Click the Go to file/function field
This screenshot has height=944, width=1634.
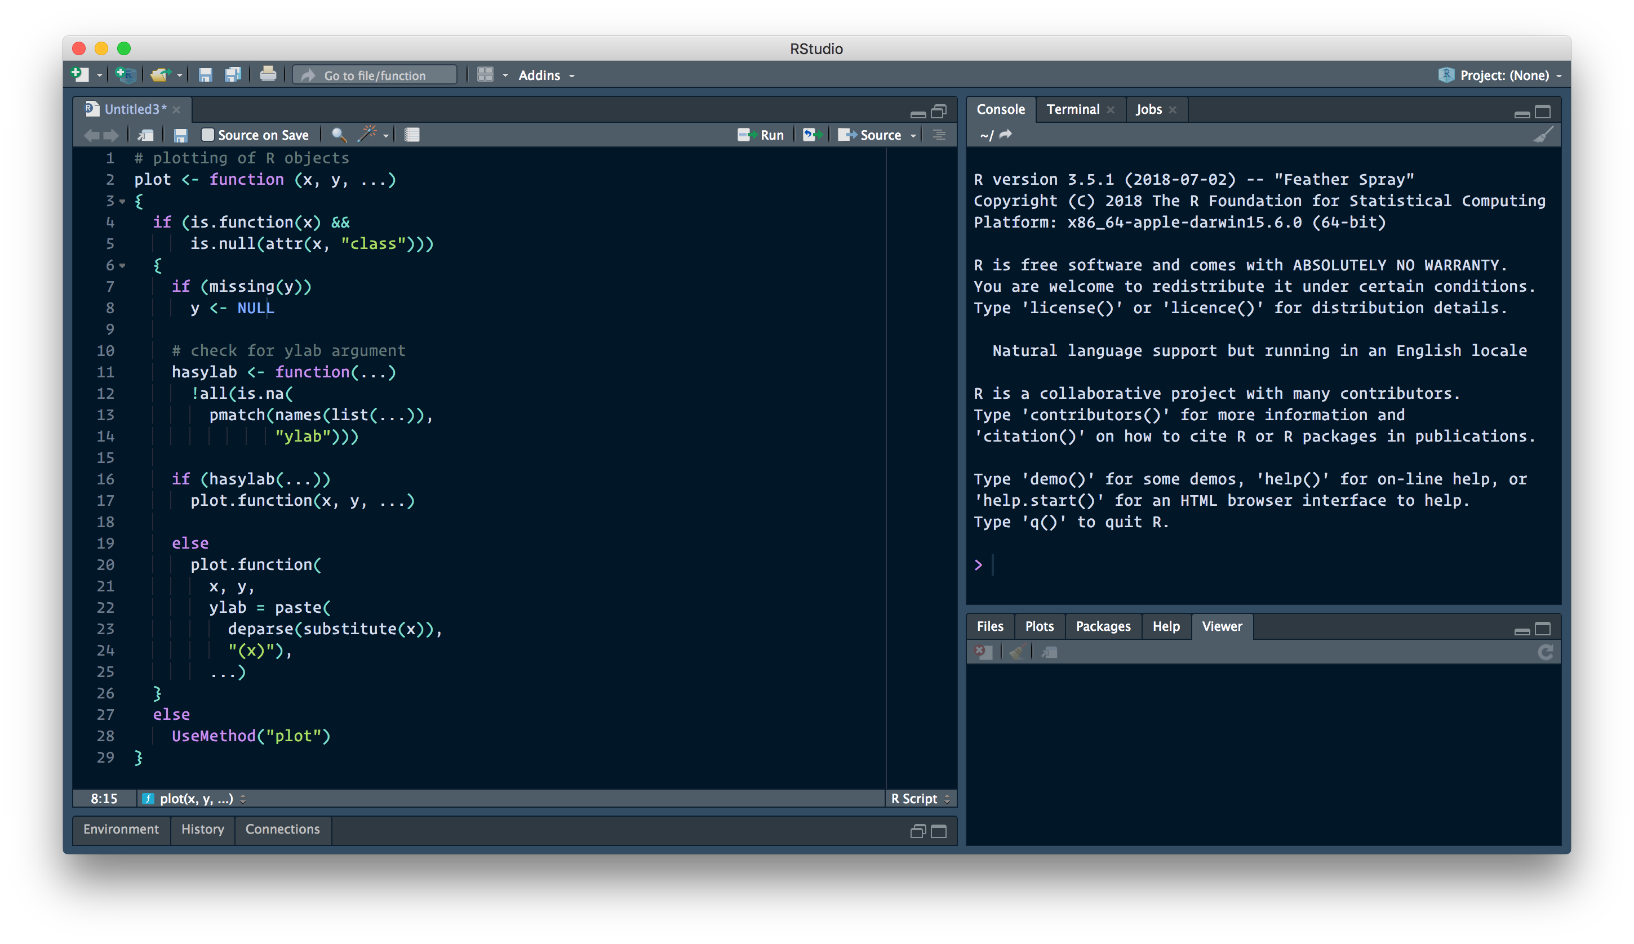click(x=375, y=75)
